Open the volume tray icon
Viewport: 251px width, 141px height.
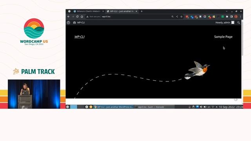coord(201,107)
